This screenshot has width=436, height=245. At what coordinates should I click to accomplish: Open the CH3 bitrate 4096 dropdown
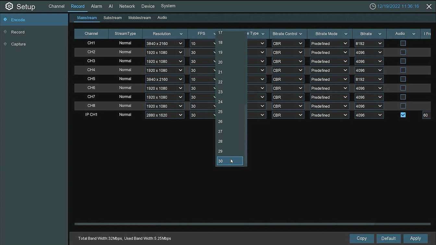(369, 62)
